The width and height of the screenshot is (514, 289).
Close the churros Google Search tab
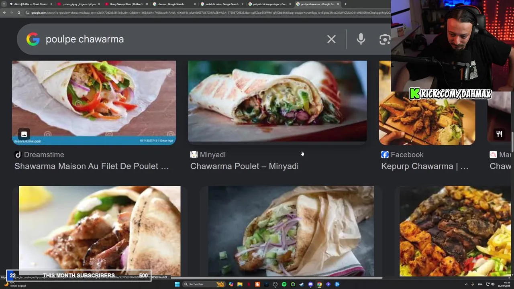coord(195,4)
